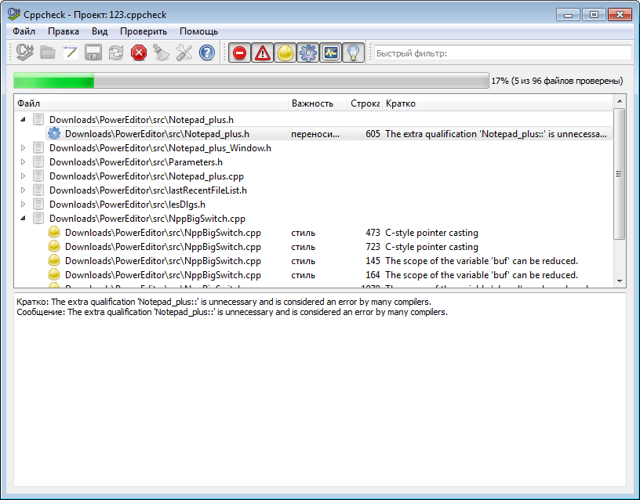
Task: Clear results with the broom icon
Action: tap(162, 53)
